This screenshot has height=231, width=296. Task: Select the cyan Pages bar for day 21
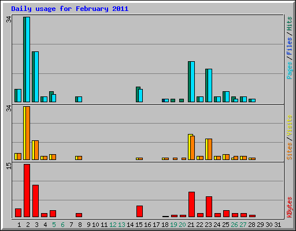(x=193, y=82)
